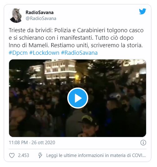Click the text 'Restiamo uniti, scriveremo la storia'
The height and width of the screenshot is (167, 157).
tap(97, 45)
